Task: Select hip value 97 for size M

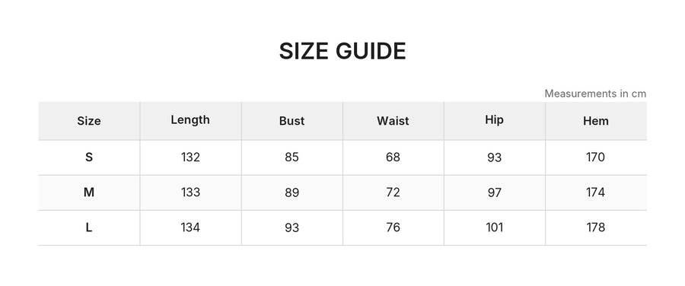Action: [495, 192]
